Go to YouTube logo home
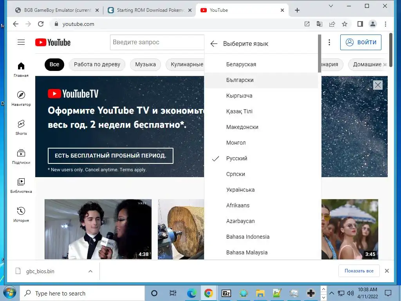 tap(53, 42)
